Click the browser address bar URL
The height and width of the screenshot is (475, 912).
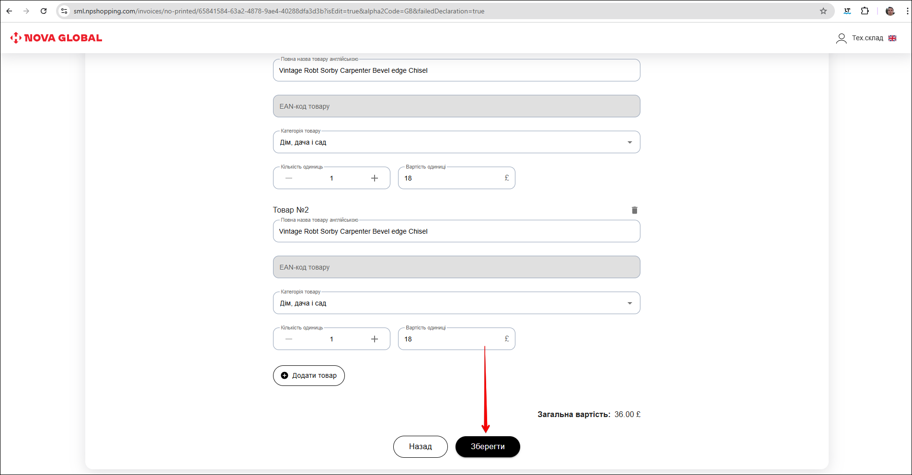coord(278,11)
